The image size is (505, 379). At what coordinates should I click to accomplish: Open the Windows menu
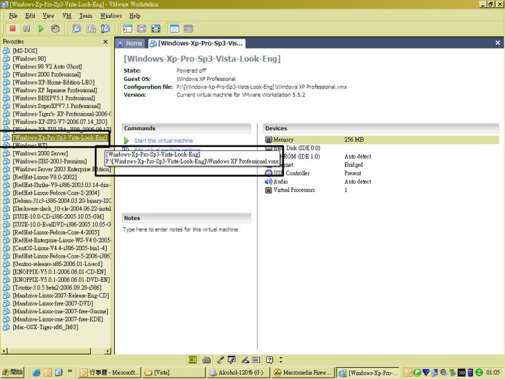pyautogui.click(x=111, y=16)
